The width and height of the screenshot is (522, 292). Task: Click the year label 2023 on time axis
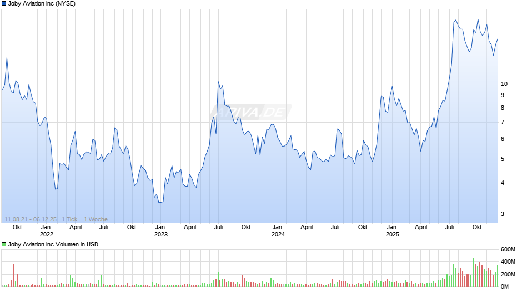161,234
